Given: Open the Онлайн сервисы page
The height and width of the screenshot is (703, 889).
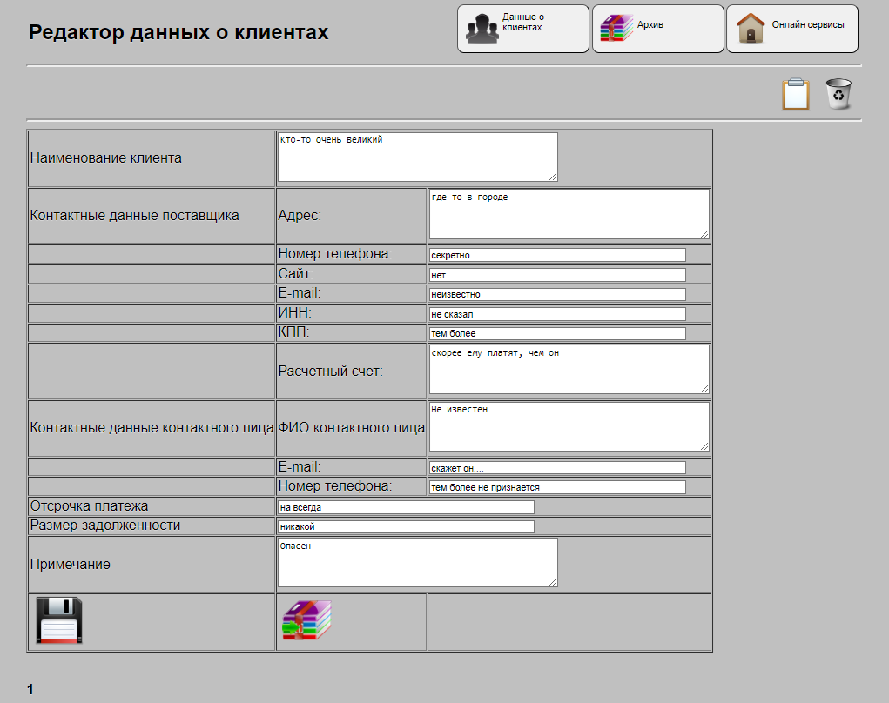Looking at the screenshot, I should click(791, 28).
